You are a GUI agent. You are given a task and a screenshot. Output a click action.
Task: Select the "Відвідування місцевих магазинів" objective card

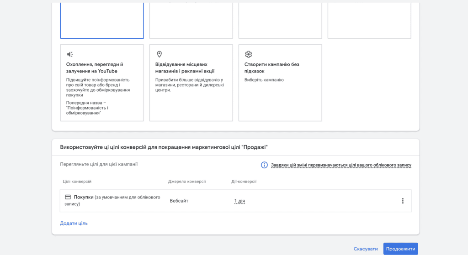[191, 83]
